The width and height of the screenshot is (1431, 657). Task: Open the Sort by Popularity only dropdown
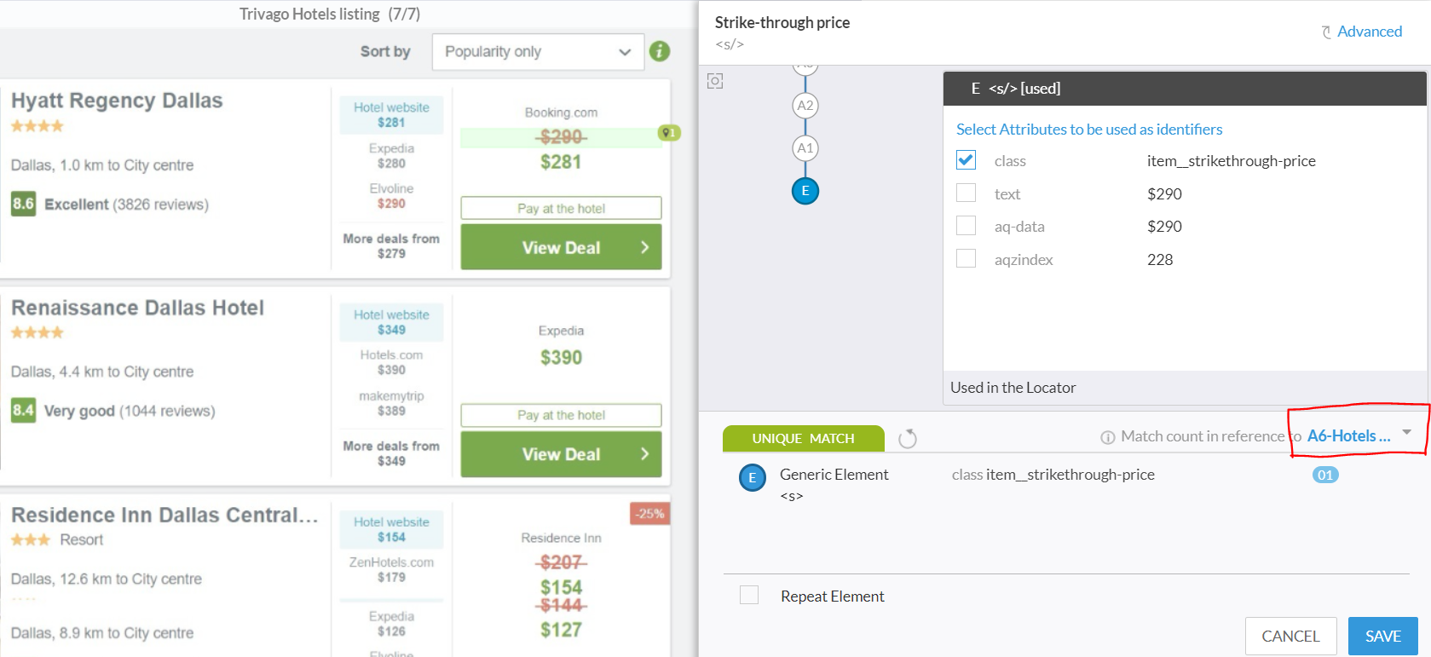point(538,52)
